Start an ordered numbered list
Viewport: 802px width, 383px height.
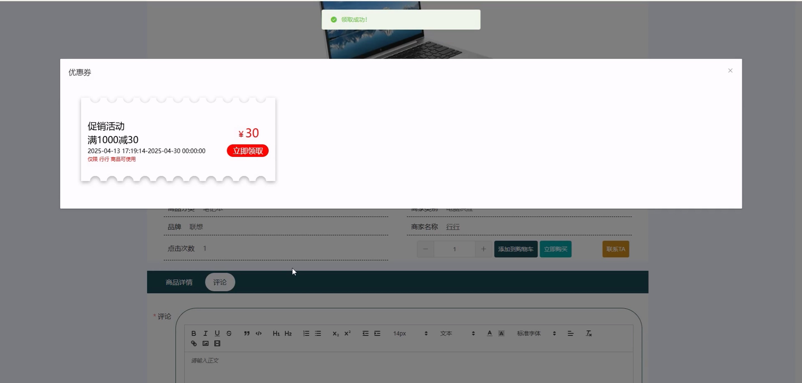[x=306, y=333]
